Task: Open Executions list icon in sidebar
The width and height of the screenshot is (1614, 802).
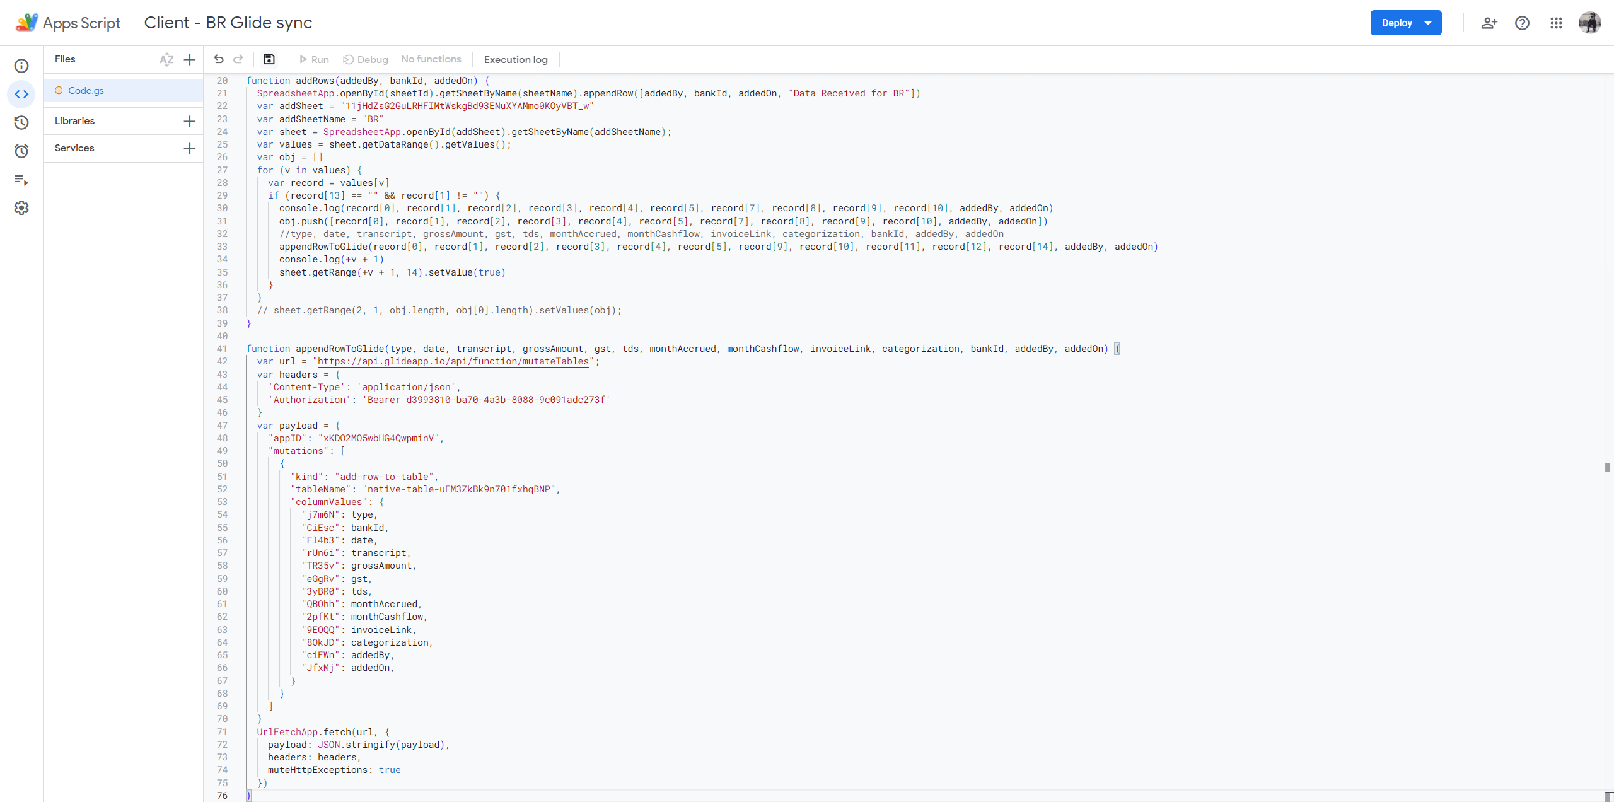Action: 21,180
